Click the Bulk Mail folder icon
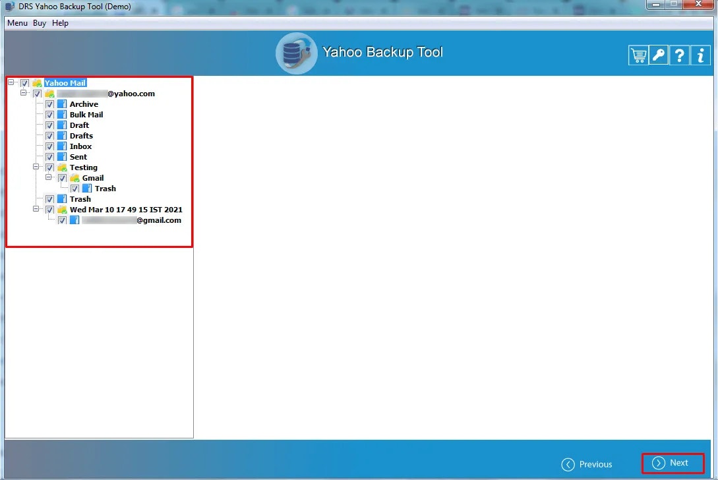Image resolution: width=718 pixels, height=480 pixels. pos(62,115)
